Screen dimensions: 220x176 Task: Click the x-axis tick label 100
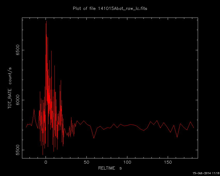127,162
